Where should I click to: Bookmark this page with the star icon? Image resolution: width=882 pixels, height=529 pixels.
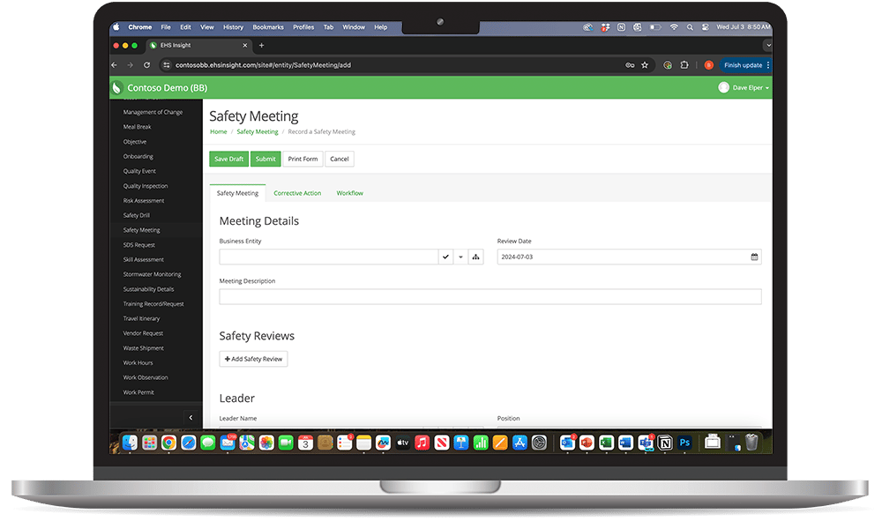645,65
